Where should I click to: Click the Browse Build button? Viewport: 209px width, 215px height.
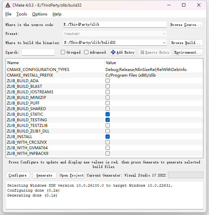[186, 43]
